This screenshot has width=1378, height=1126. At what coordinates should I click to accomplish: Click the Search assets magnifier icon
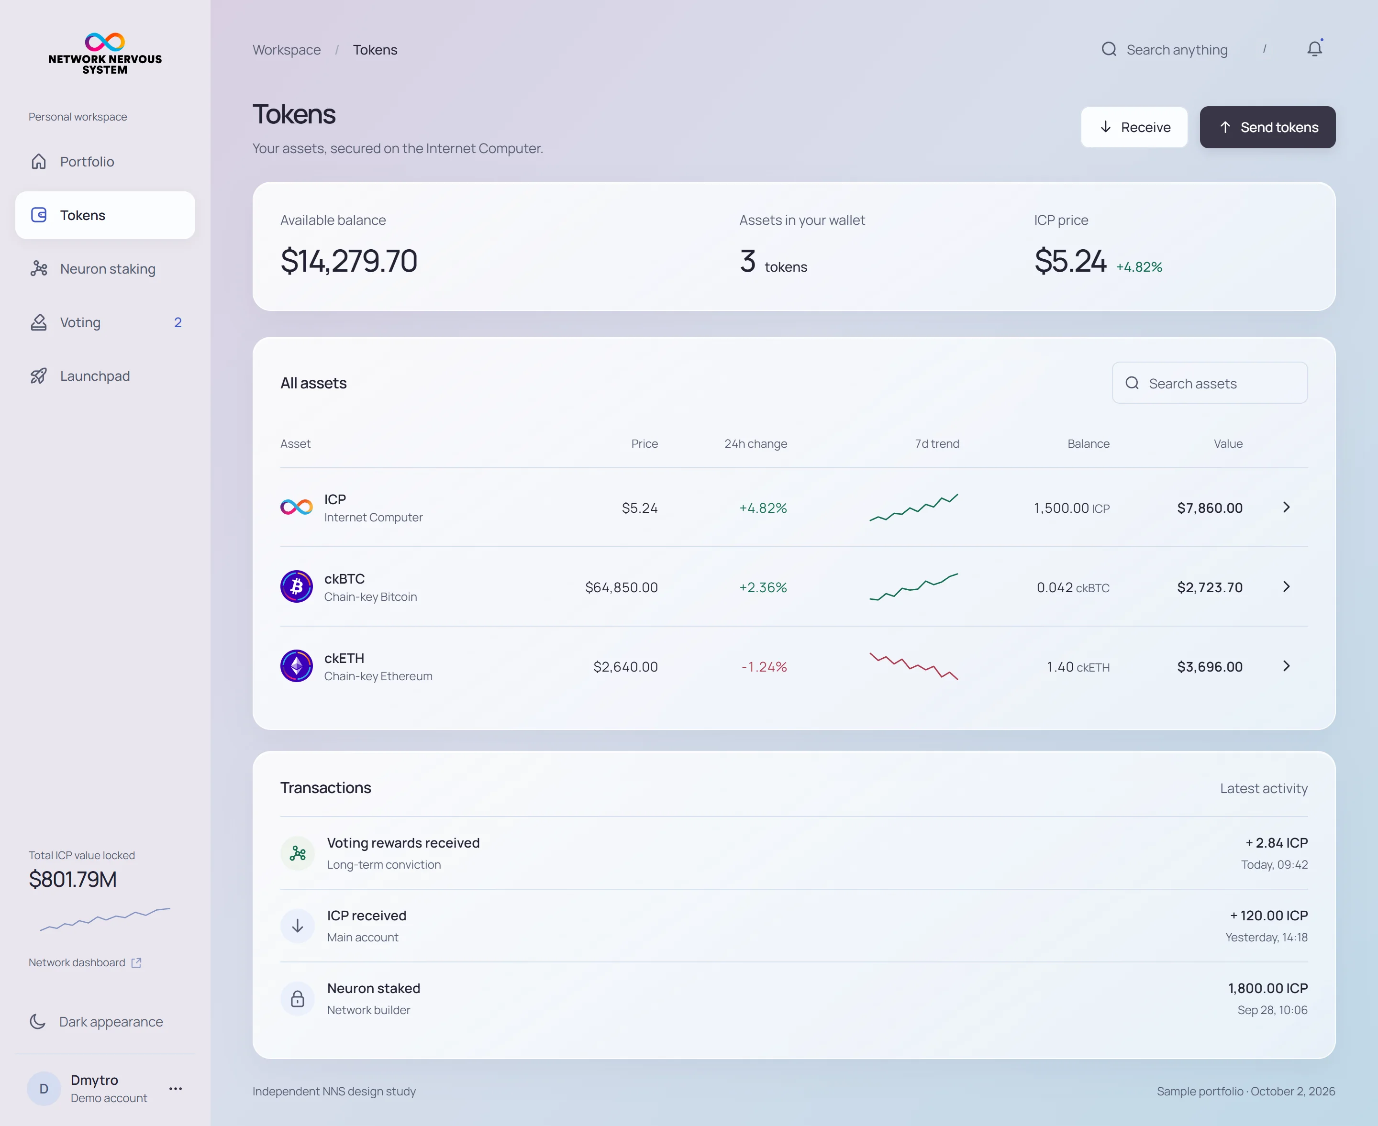point(1132,383)
